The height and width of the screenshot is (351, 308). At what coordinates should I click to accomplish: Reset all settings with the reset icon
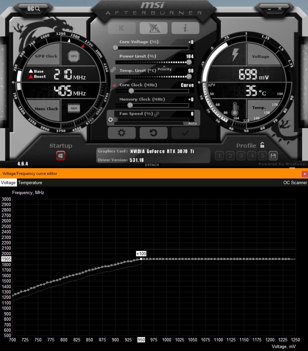pyautogui.click(x=153, y=133)
